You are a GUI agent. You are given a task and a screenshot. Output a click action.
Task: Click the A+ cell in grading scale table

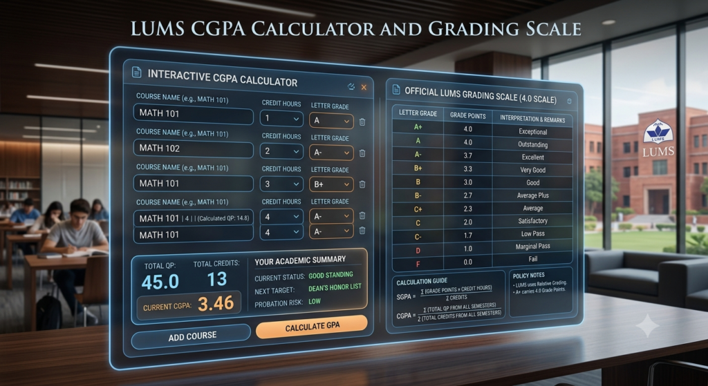[x=418, y=127]
